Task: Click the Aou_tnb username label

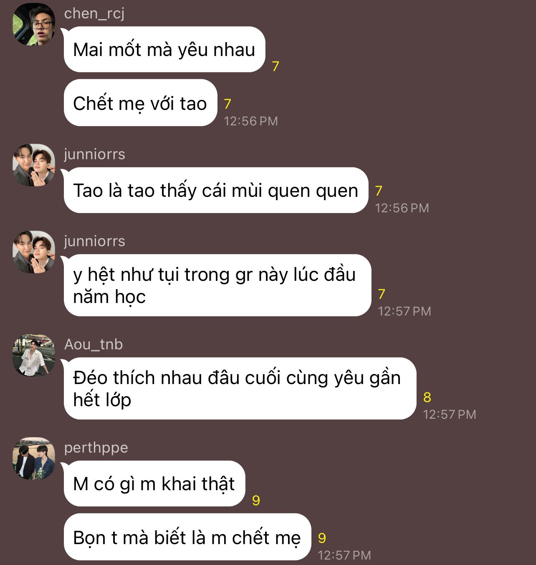Action: coord(94,344)
